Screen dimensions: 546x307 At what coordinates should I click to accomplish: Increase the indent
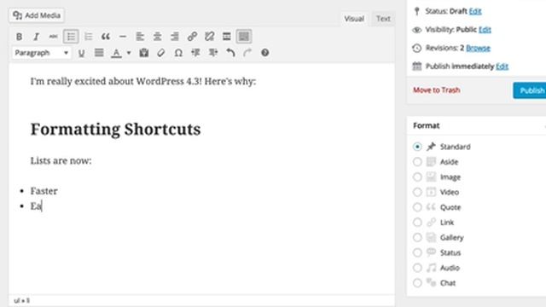[x=212, y=53]
